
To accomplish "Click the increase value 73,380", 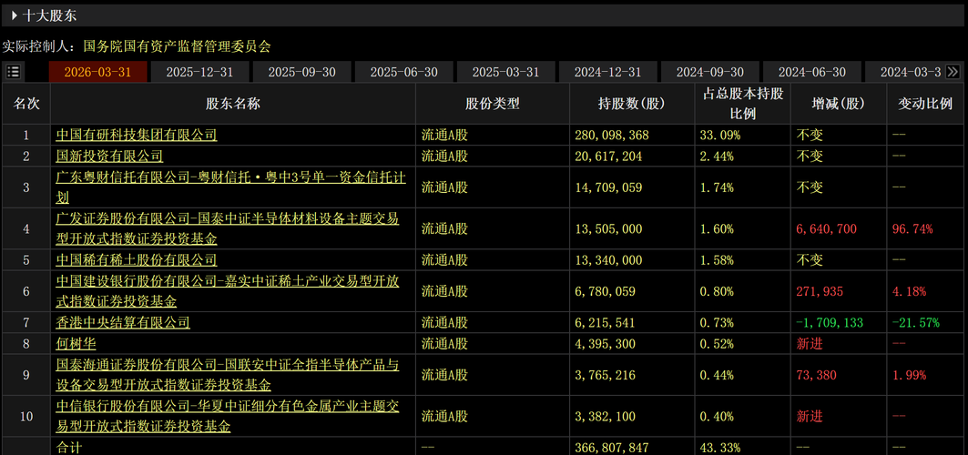I will (816, 375).
